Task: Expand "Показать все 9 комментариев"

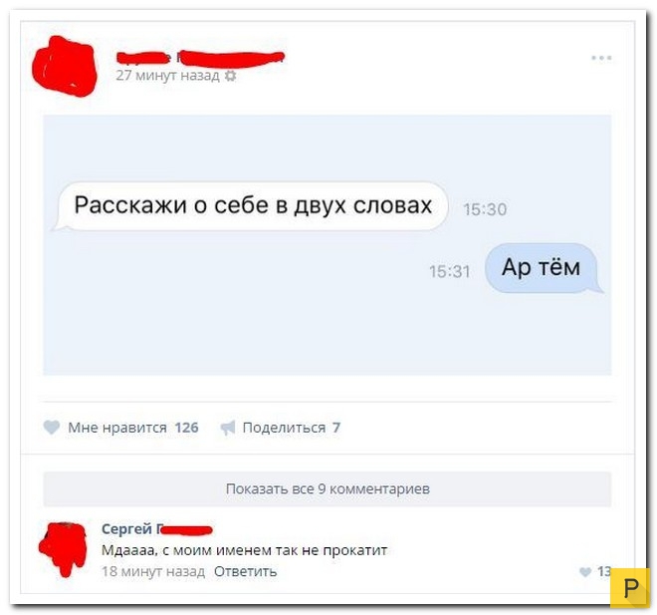Action: tap(328, 489)
